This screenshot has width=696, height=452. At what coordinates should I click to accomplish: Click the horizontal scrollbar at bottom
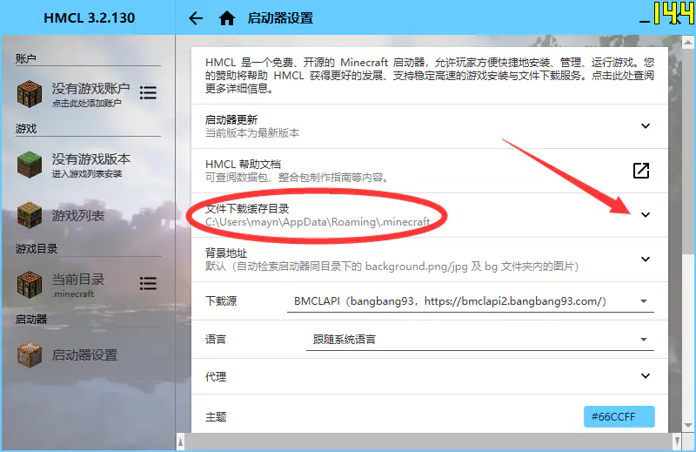(x=428, y=442)
